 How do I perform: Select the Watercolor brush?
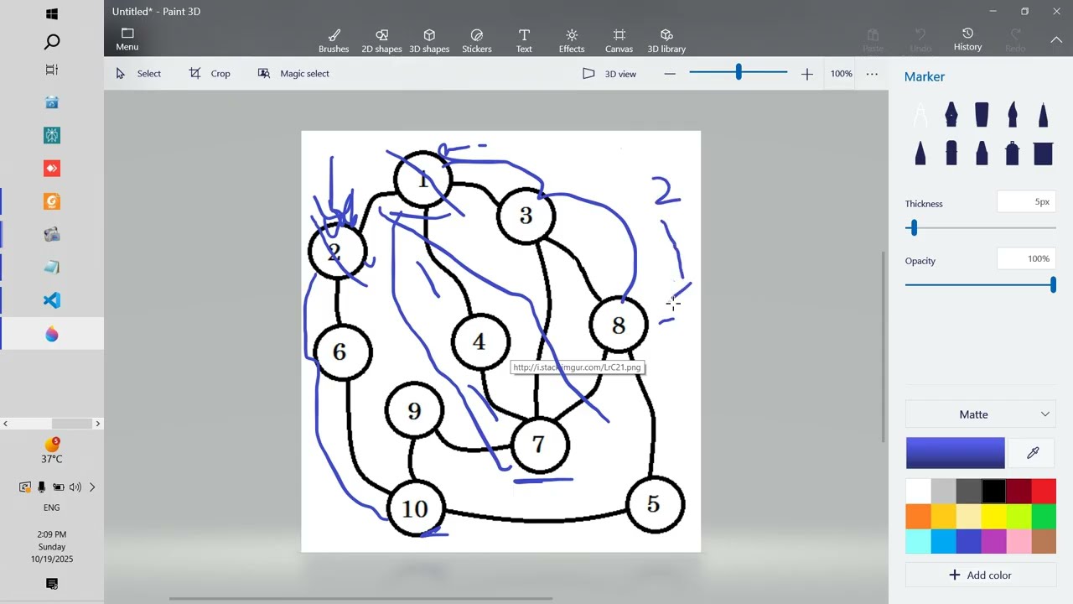pos(1013,114)
